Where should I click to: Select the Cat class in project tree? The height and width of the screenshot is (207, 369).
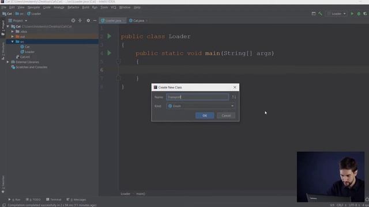click(x=25, y=47)
